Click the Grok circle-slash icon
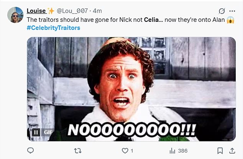The width and height of the screenshot is (243, 159). [x=221, y=11]
